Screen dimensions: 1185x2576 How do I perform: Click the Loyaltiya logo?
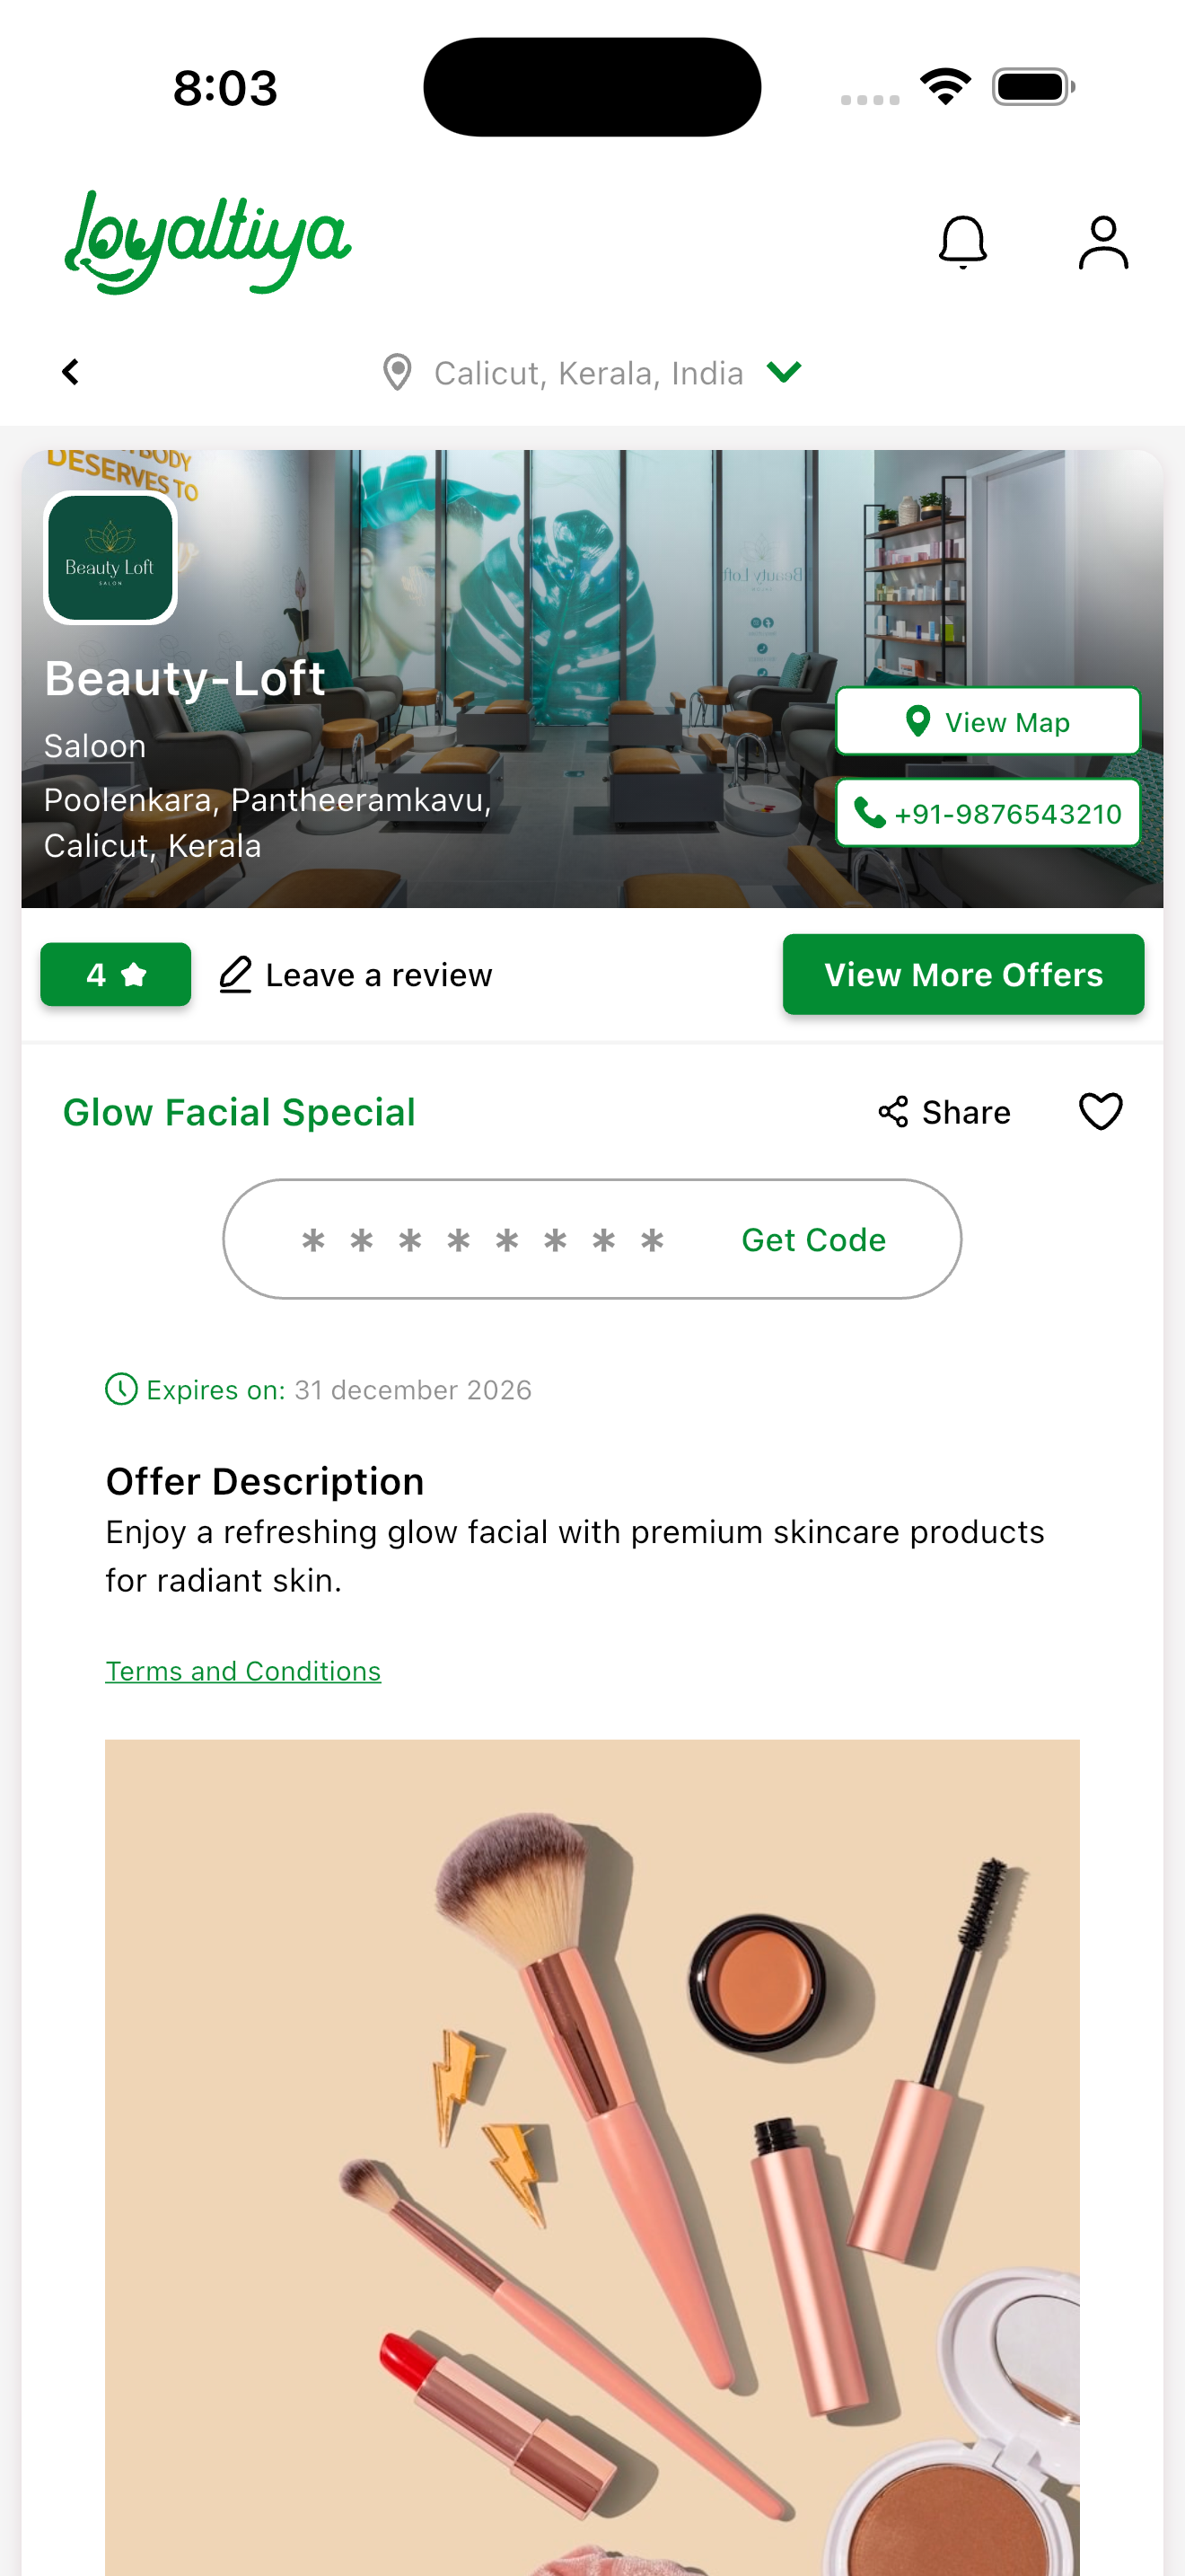[206, 242]
